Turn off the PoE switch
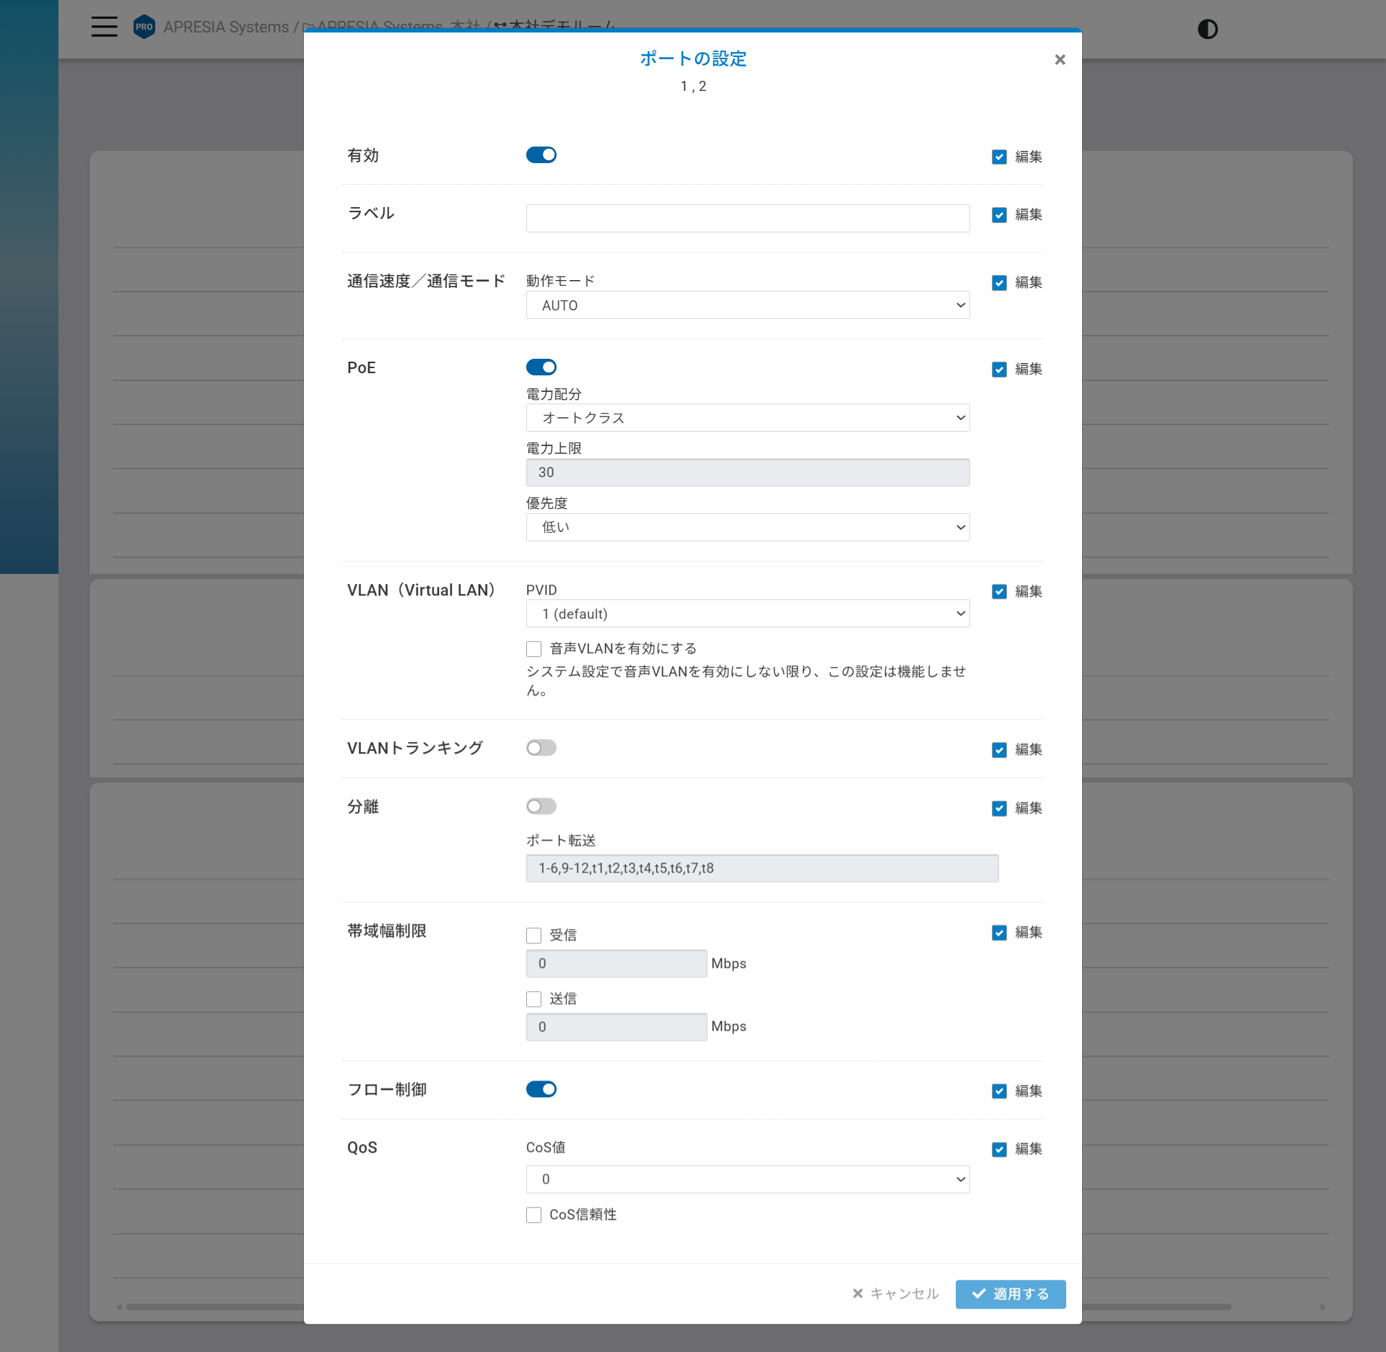 [541, 367]
